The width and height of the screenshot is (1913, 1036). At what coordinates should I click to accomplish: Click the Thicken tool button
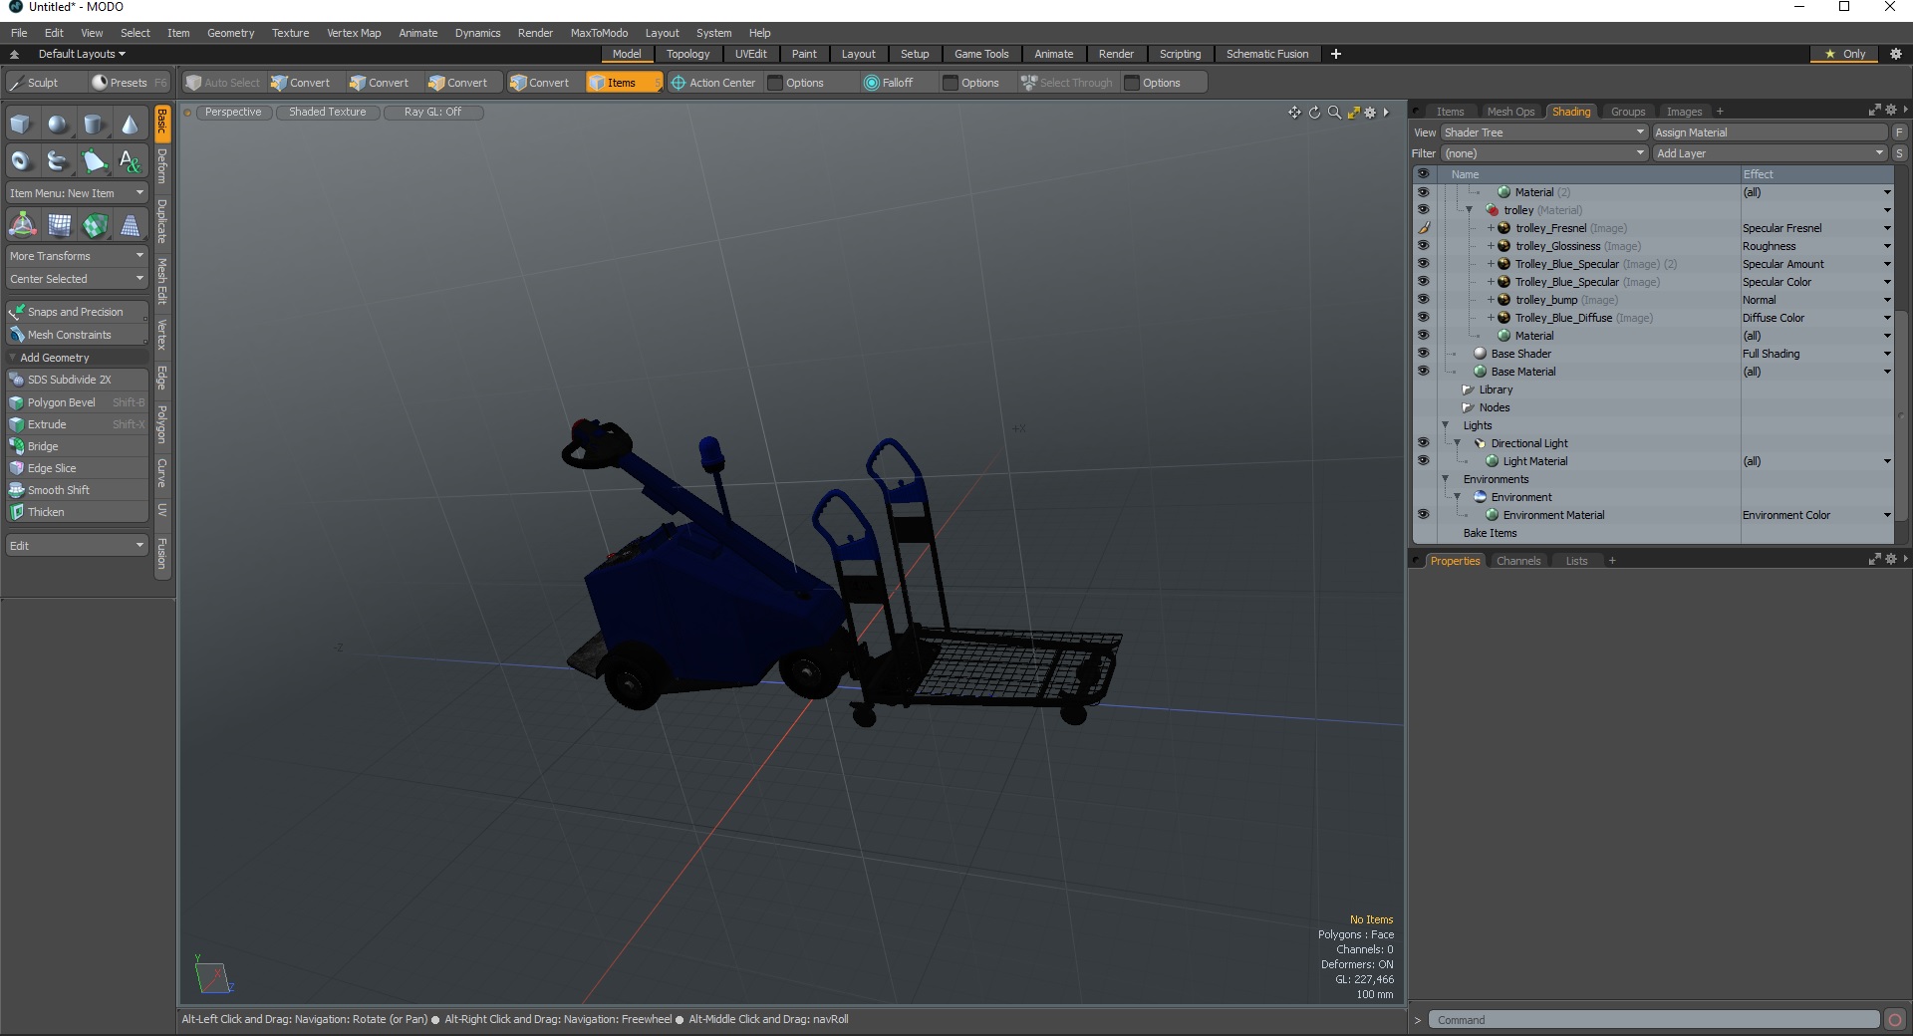pos(77,512)
